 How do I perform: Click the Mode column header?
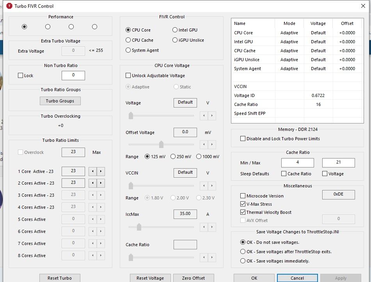click(289, 23)
